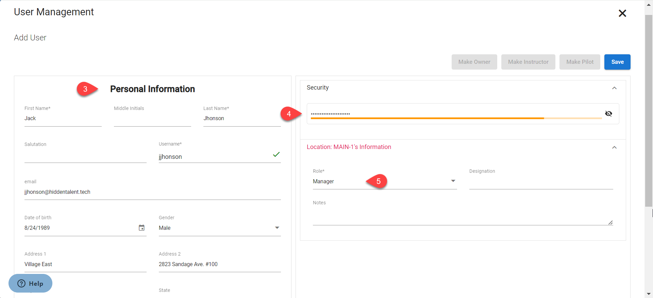Open the date of birth calendar picker
The image size is (653, 298).
(x=141, y=228)
